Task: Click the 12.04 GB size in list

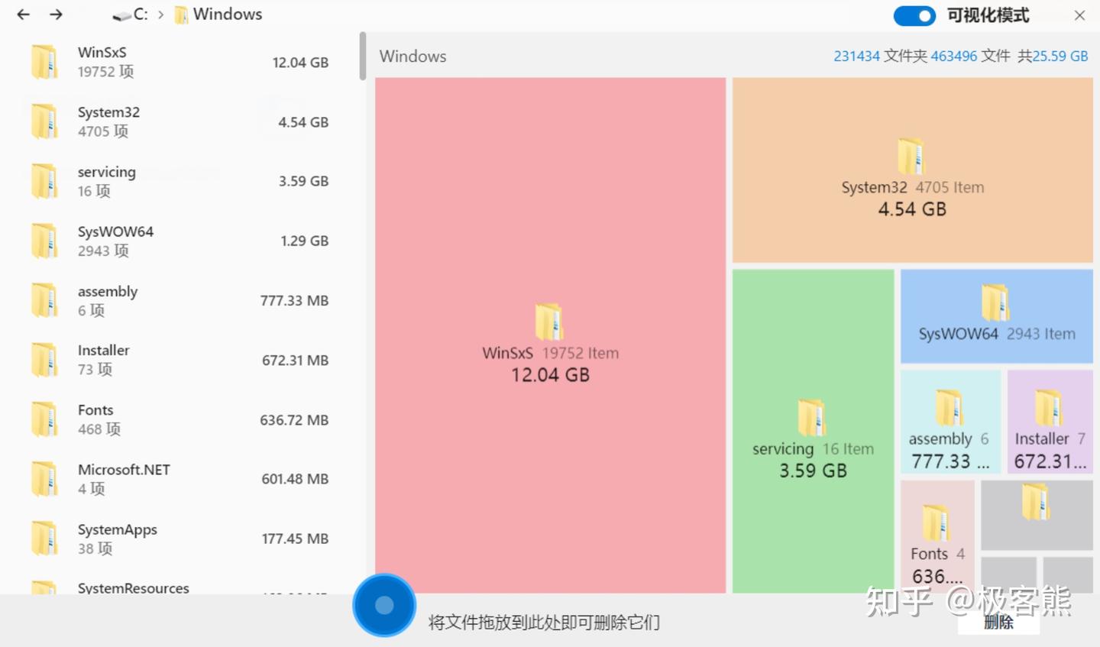Action: [300, 63]
